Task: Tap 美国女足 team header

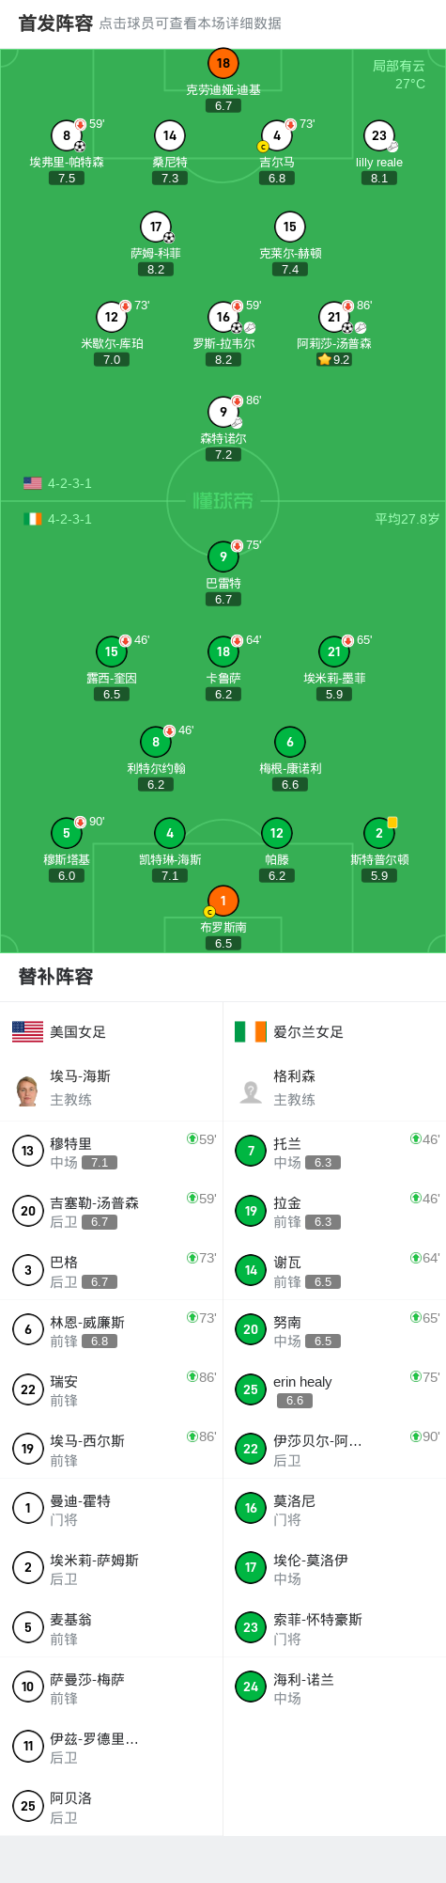Action: point(60,1031)
